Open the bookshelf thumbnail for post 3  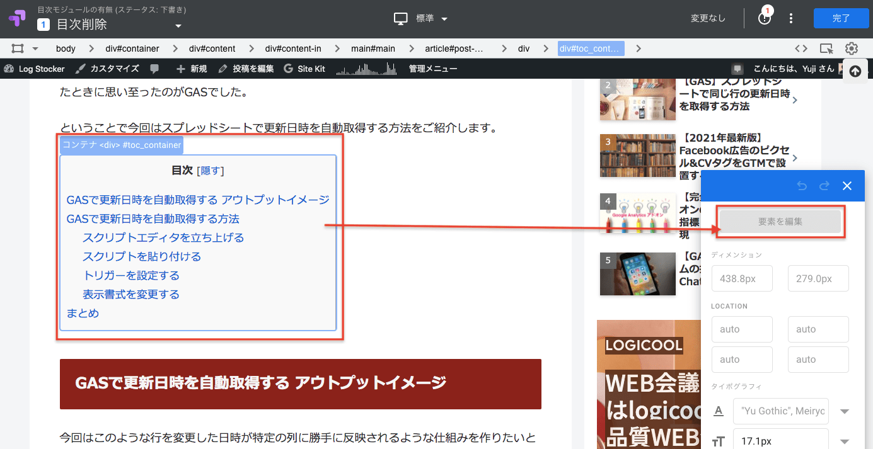pos(637,156)
